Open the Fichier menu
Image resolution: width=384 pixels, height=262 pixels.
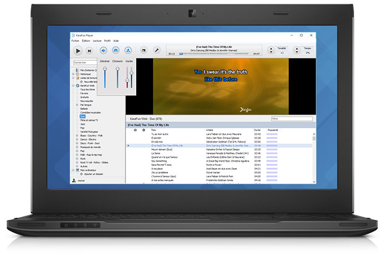click(x=75, y=41)
